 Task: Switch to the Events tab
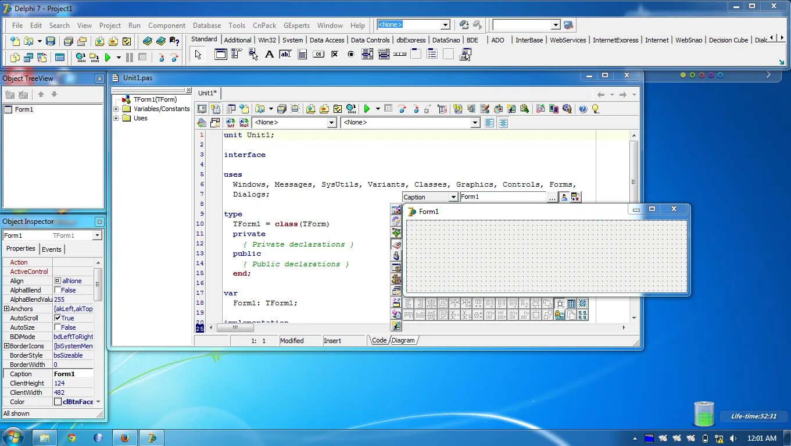[52, 249]
